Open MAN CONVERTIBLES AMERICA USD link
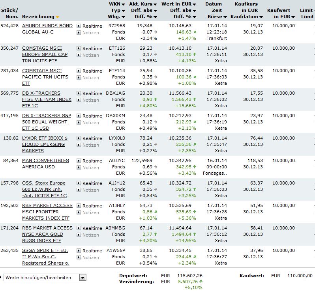 (x=46, y=164)
